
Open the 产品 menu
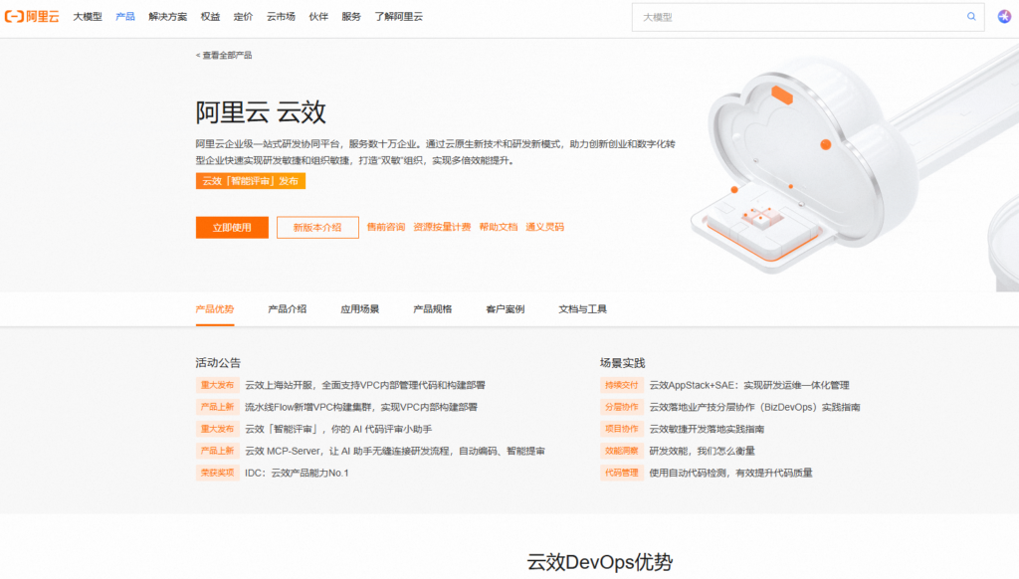tap(124, 17)
